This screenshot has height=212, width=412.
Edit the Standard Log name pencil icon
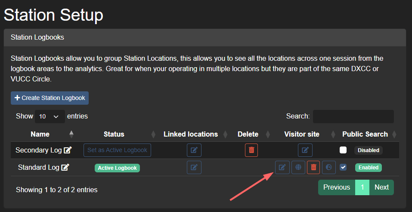tap(65, 167)
